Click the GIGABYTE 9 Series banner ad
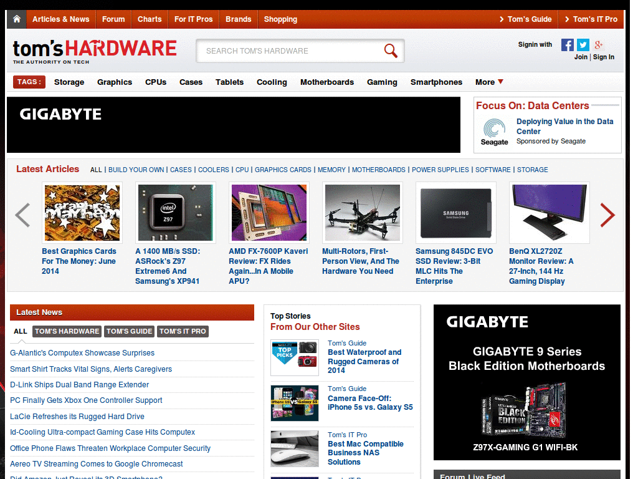The width and height of the screenshot is (638, 479). (x=526, y=382)
